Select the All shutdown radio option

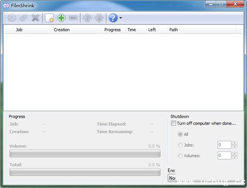(180, 134)
